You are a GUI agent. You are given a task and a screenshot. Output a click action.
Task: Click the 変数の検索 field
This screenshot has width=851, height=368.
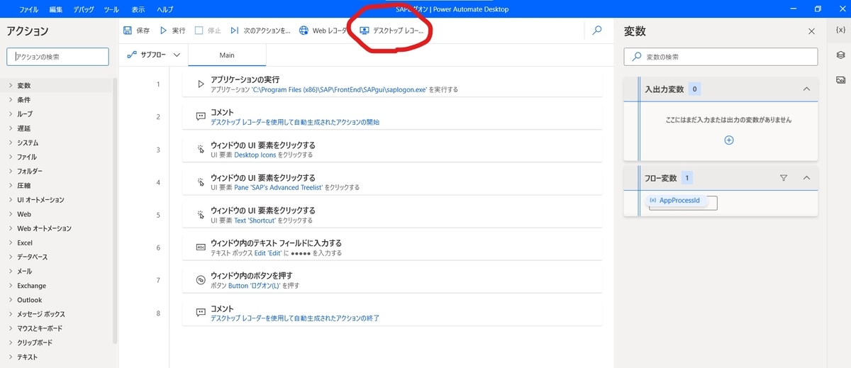tap(721, 56)
